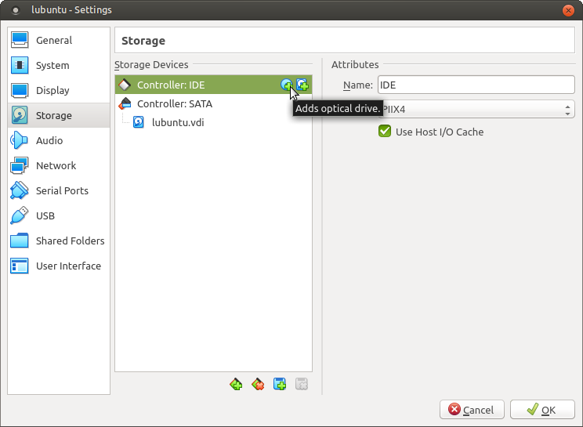Click the IDE controller diamond icon

tap(125, 85)
